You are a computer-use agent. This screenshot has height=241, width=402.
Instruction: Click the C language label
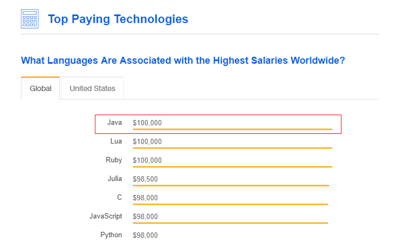pyautogui.click(x=120, y=198)
